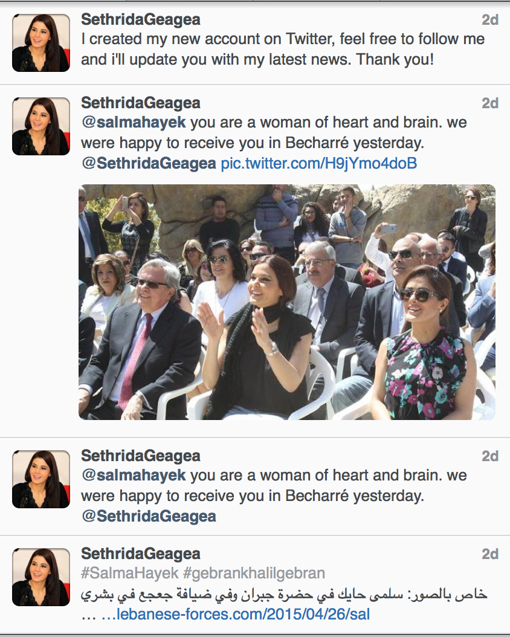510x637 pixels.
Task: Follow the lebanese-forces.com article link
Action: [235, 615]
